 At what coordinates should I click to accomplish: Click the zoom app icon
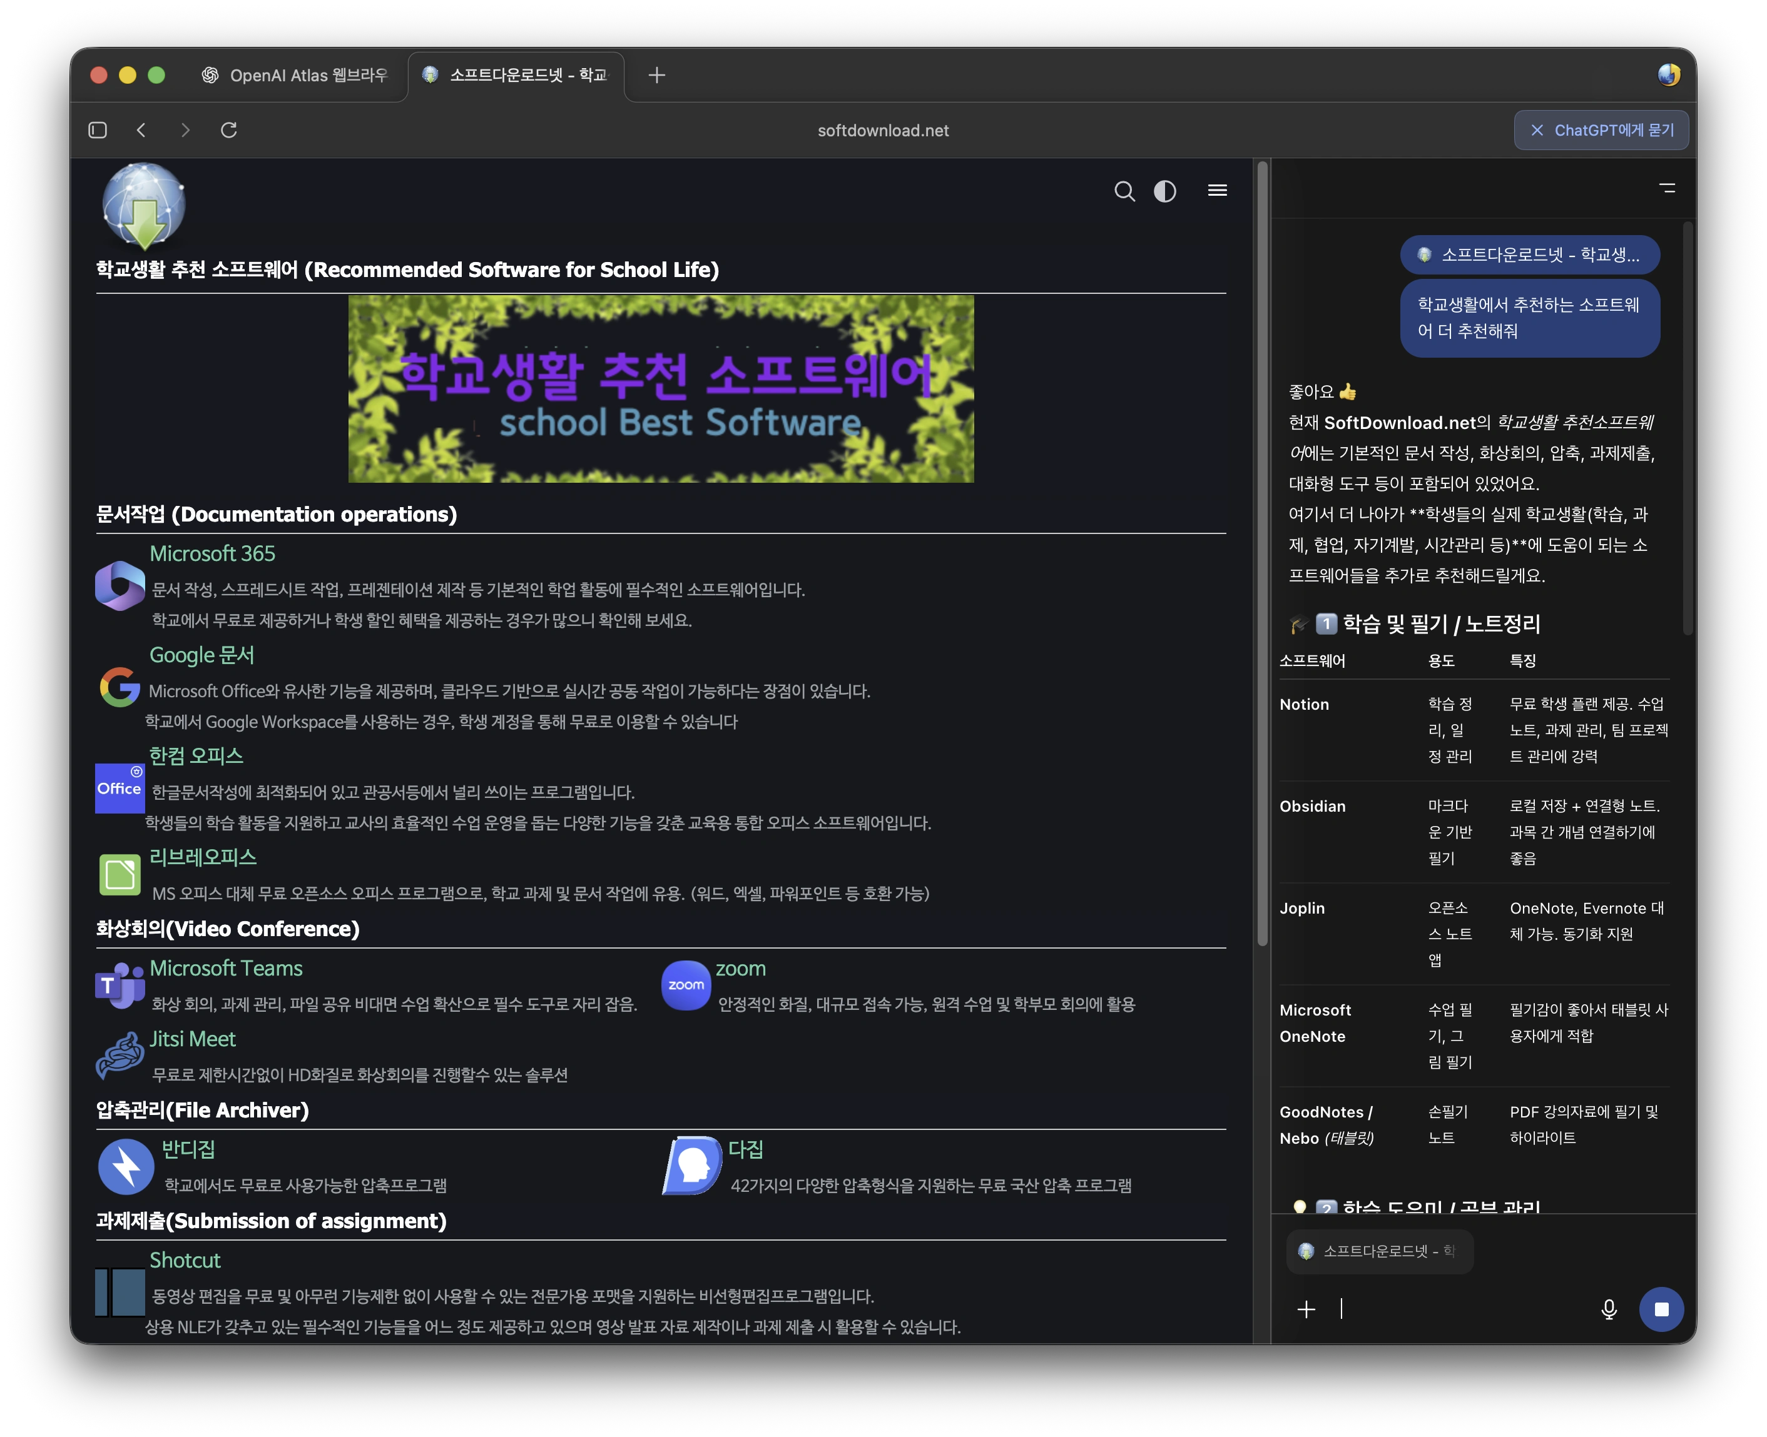tap(686, 985)
